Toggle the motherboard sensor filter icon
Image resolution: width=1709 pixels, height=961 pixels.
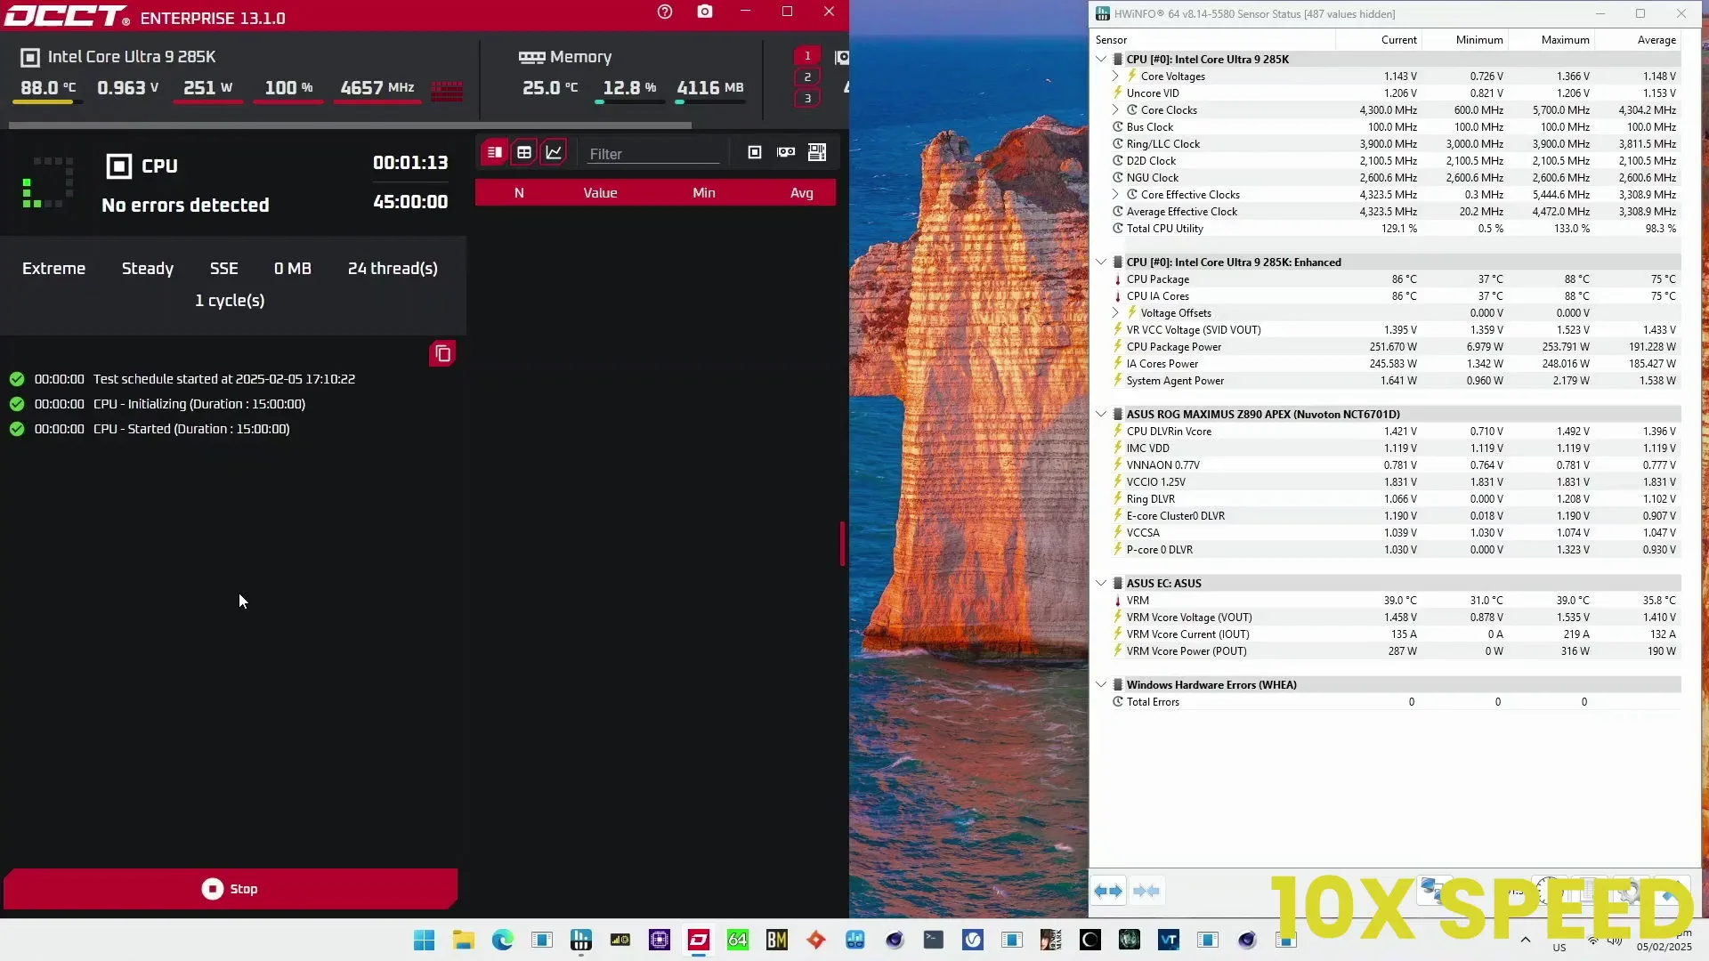click(817, 152)
